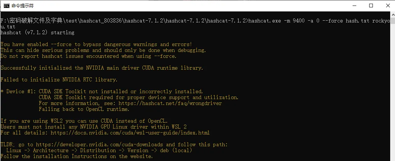395x161 pixels.
Task: Maximize the Command Prompt window
Action: (x=371, y=6)
